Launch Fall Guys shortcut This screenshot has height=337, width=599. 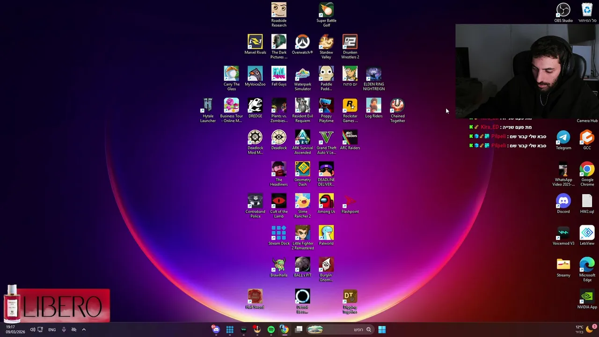point(279,76)
